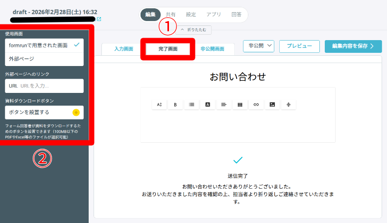The height and width of the screenshot is (223, 387).
Task: Open the 非公開 visibility dropdown
Action: click(259, 46)
